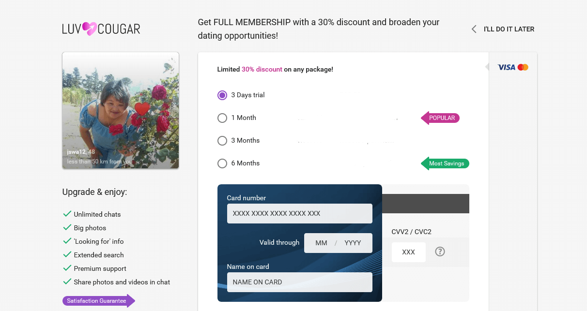Image resolution: width=587 pixels, height=311 pixels.
Task: Click the LuvCougar heart logo
Action: (89, 29)
